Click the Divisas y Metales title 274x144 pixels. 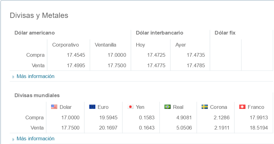click(x=39, y=15)
